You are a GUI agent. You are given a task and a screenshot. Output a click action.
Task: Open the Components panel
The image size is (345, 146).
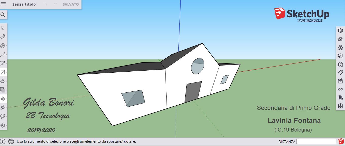point(340,47)
